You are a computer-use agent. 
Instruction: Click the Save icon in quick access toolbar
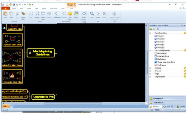click(14, 5)
